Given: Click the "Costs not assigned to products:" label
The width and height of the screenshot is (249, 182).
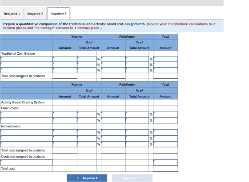Looking at the screenshot, I should [x=23, y=156].
